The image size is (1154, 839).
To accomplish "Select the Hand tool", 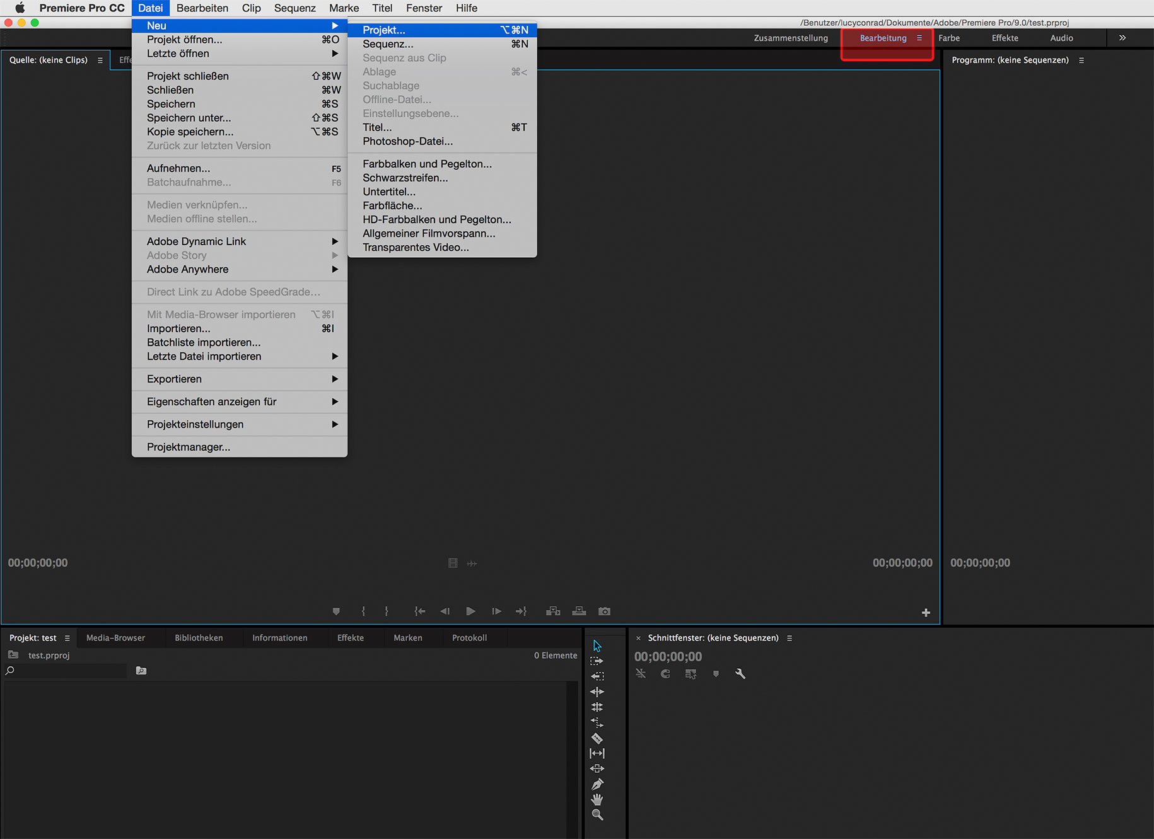I will click(x=597, y=799).
